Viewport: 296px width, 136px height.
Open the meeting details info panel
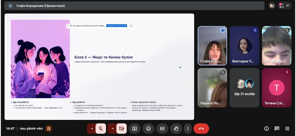tap(267, 128)
